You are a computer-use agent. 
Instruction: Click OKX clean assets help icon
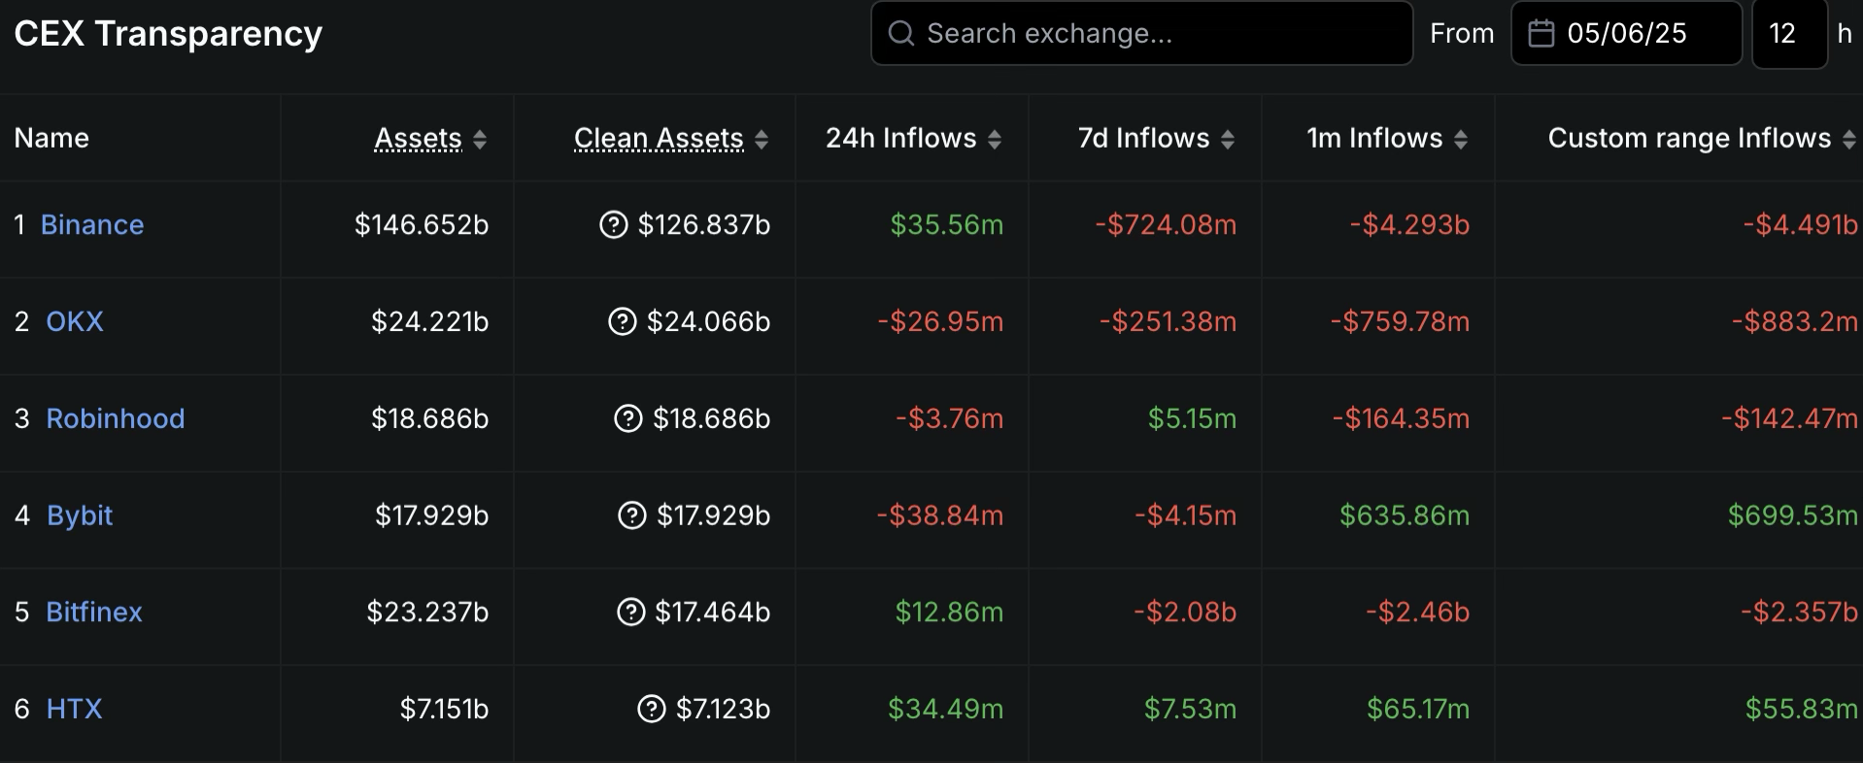point(622,321)
